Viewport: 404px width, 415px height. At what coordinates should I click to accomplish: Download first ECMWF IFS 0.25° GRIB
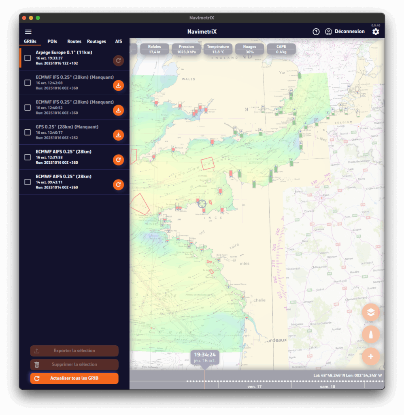pos(118,86)
